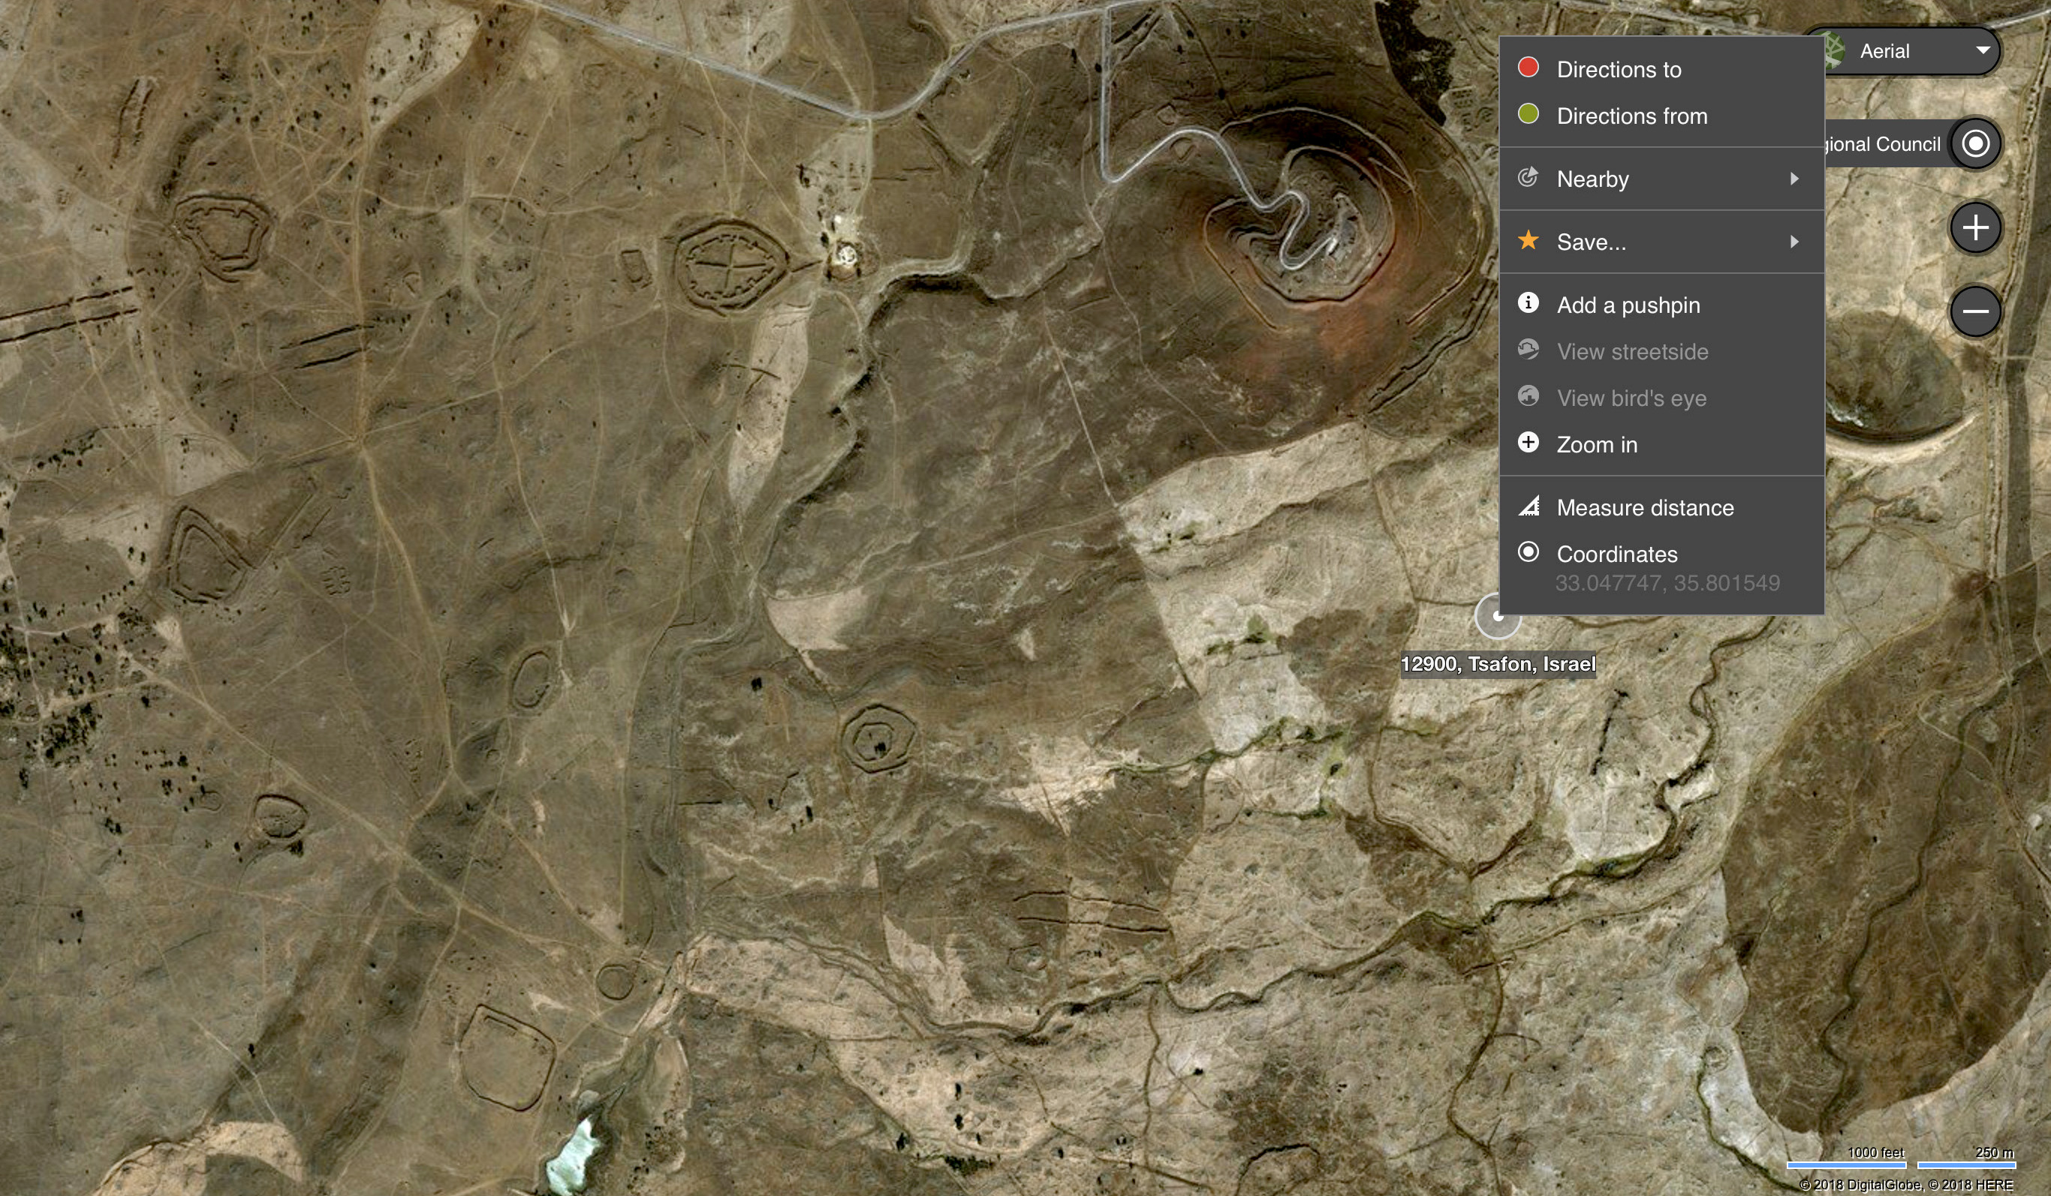2051x1196 pixels.
Task: Copy coordinates value 33.047747, 35.801549
Action: [1667, 583]
